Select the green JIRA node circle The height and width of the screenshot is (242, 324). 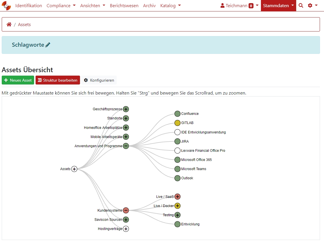tap(177, 141)
